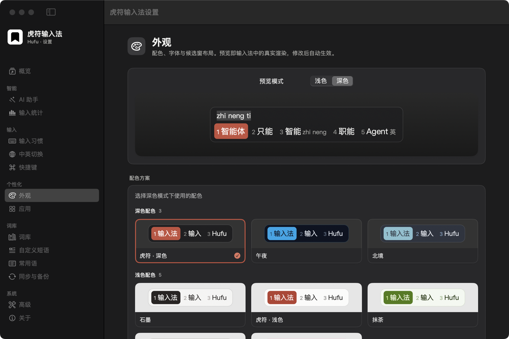509x339 pixels.
Task: Switch preview mode to 浅色
Action: click(x=321, y=81)
